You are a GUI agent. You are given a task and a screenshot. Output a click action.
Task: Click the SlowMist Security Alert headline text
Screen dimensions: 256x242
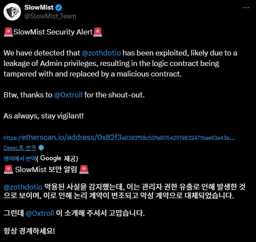[53, 32]
